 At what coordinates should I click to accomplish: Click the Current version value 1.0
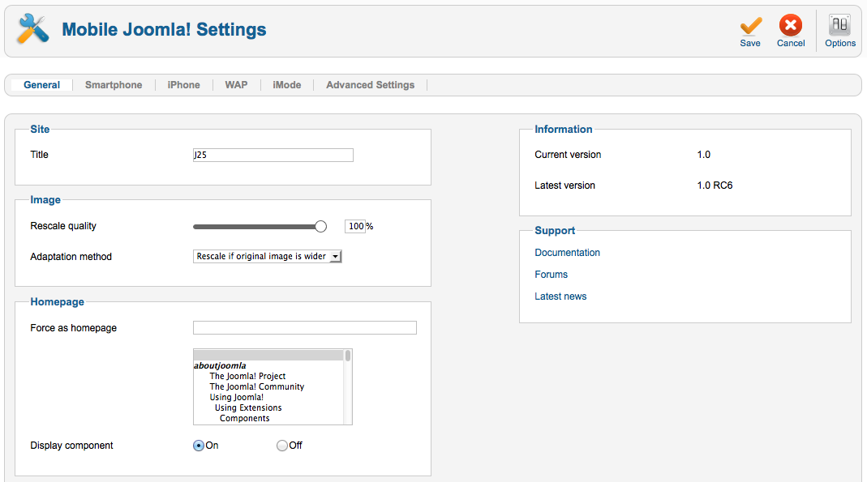point(703,155)
